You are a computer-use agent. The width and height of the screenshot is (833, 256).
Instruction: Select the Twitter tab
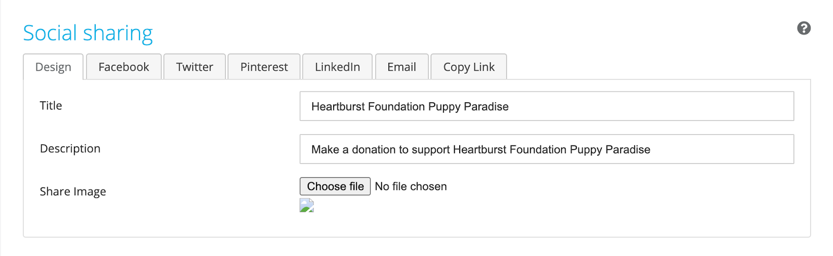[195, 67]
